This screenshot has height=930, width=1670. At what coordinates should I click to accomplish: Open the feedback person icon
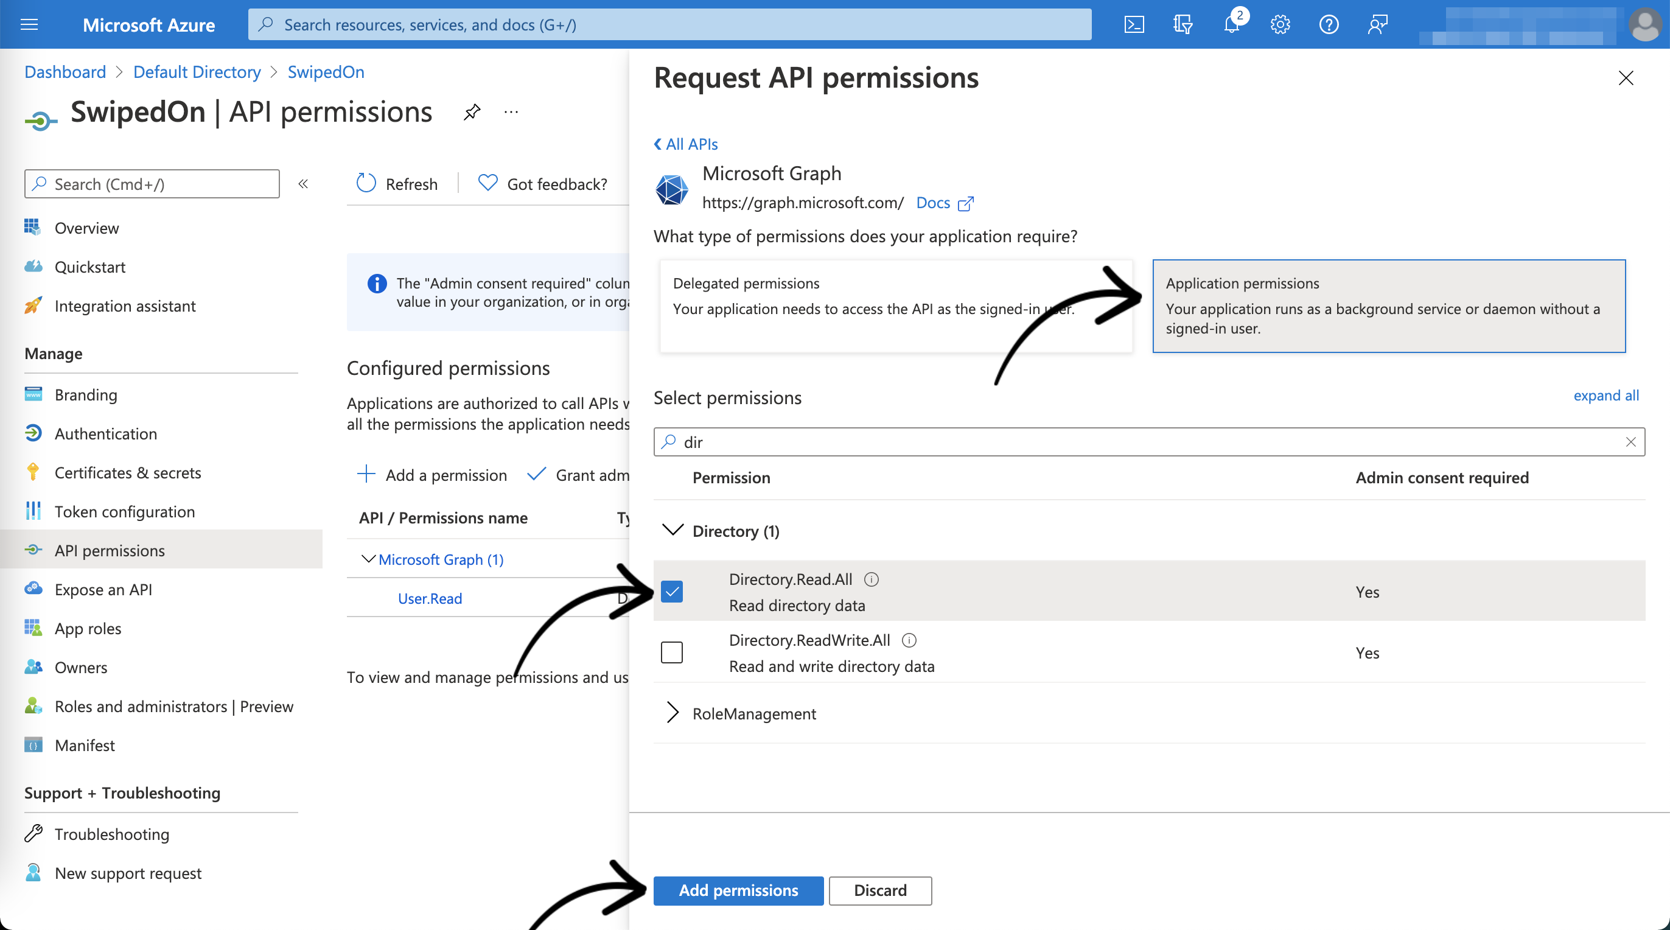pos(1378,24)
